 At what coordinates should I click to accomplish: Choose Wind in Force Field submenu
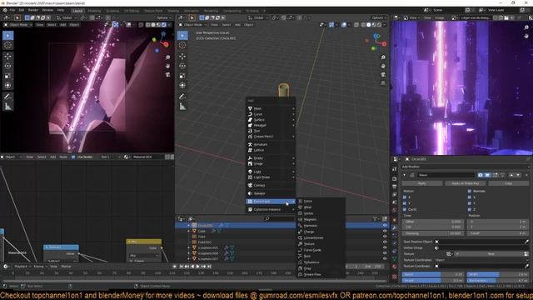[x=321, y=207]
